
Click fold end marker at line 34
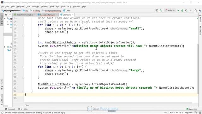click(x=23, y=91)
